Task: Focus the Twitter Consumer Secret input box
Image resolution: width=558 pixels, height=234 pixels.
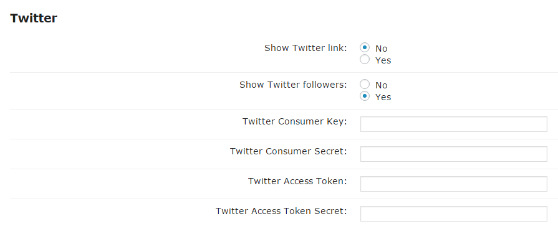Action: coord(454,154)
